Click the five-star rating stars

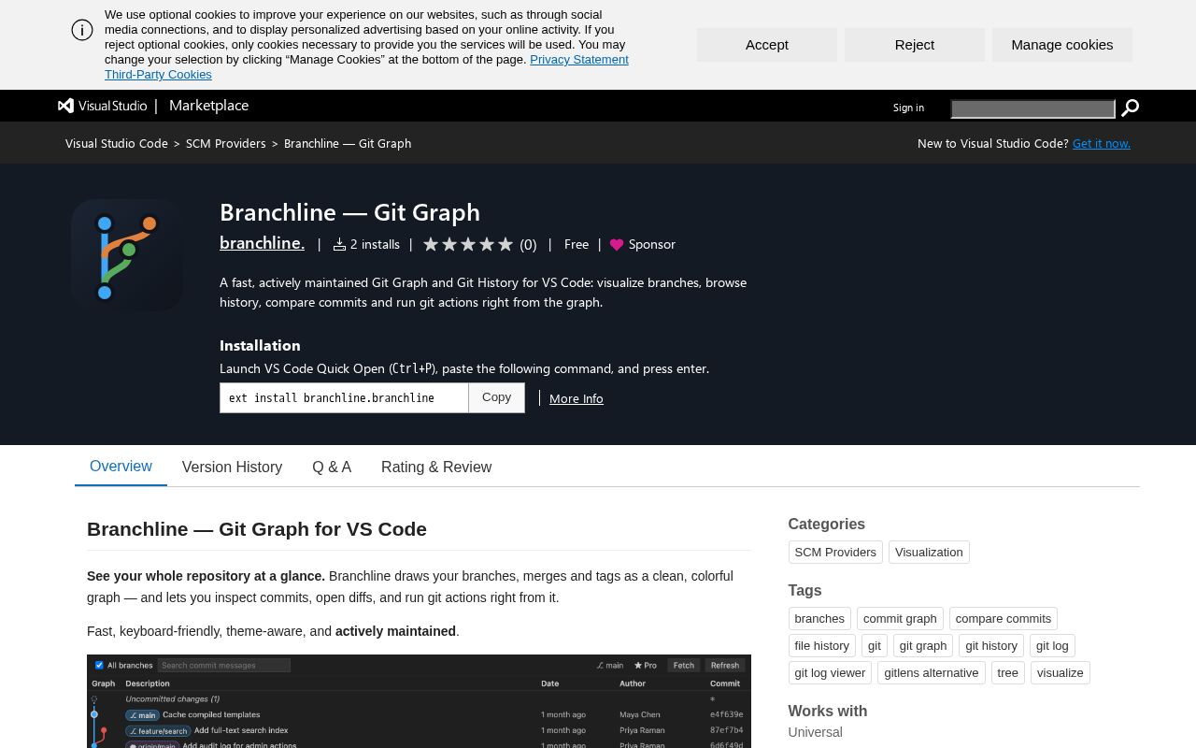(x=468, y=244)
